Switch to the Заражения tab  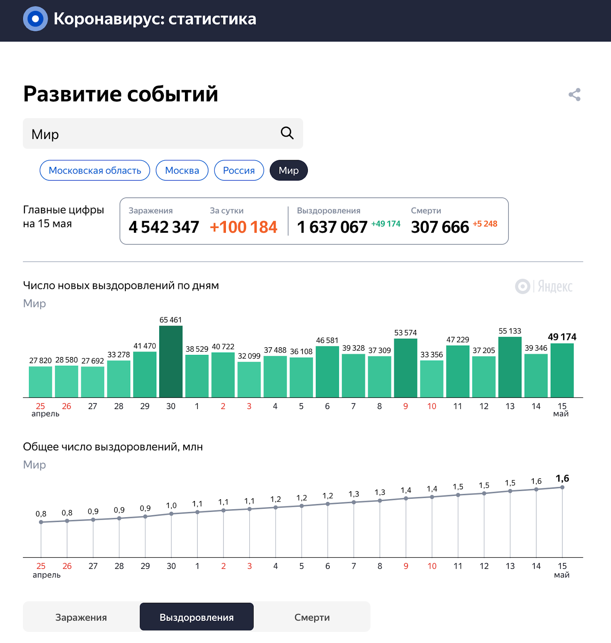tap(81, 617)
